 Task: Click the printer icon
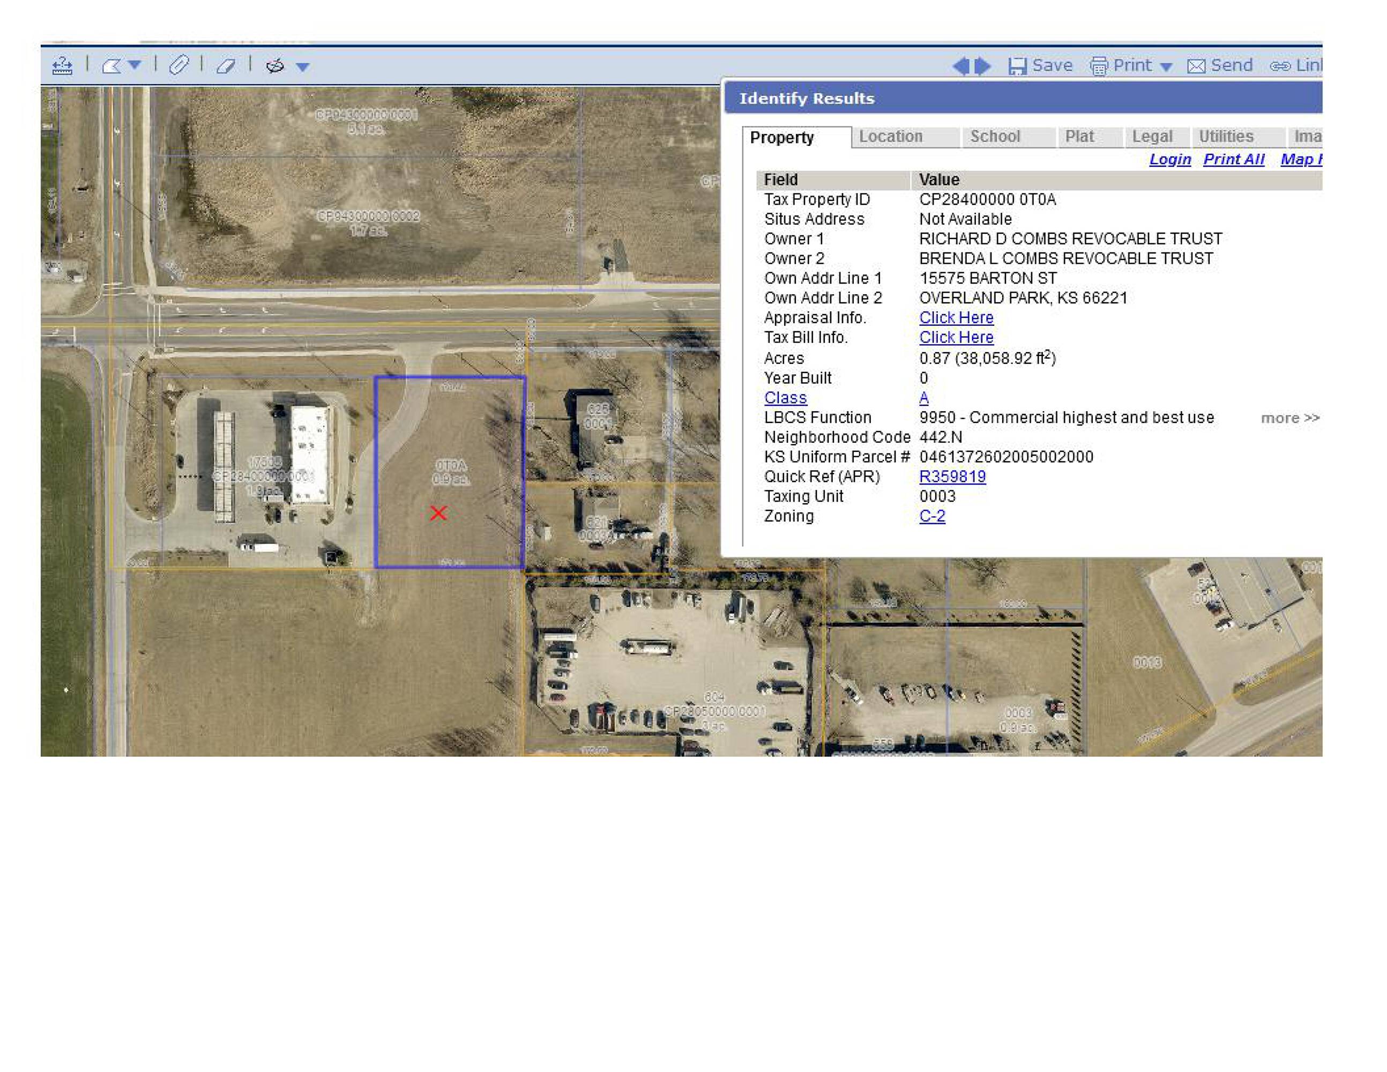click(x=1099, y=66)
